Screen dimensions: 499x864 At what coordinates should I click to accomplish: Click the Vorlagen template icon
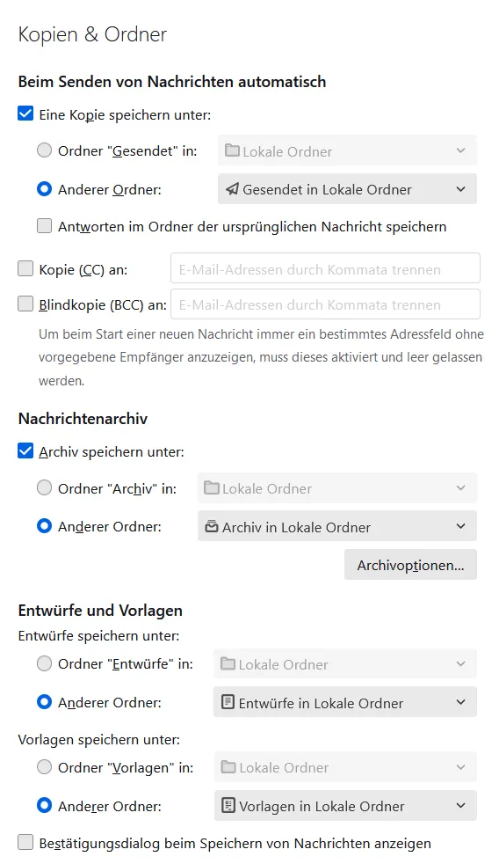[x=228, y=806]
